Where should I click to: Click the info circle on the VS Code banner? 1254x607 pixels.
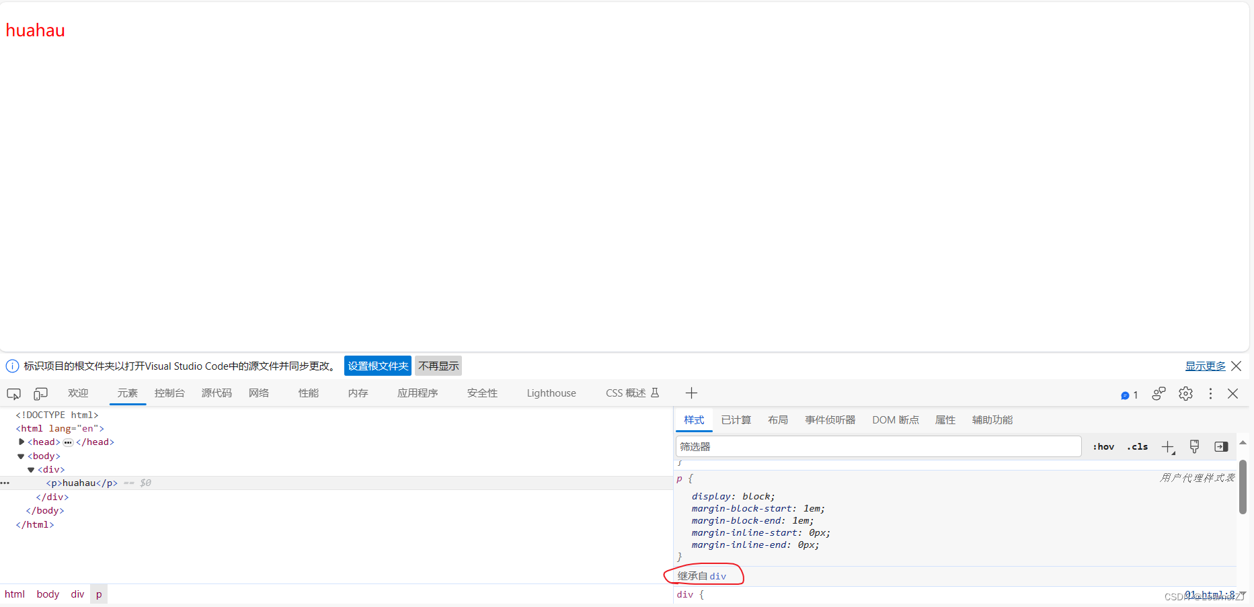(x=12, y=366)
